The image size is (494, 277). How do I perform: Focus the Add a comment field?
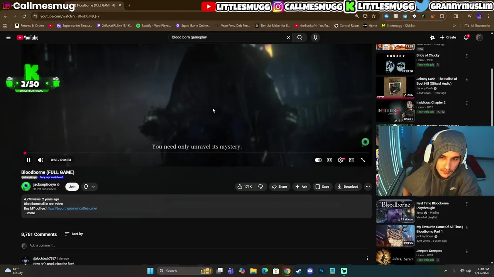tap(198, 245)
